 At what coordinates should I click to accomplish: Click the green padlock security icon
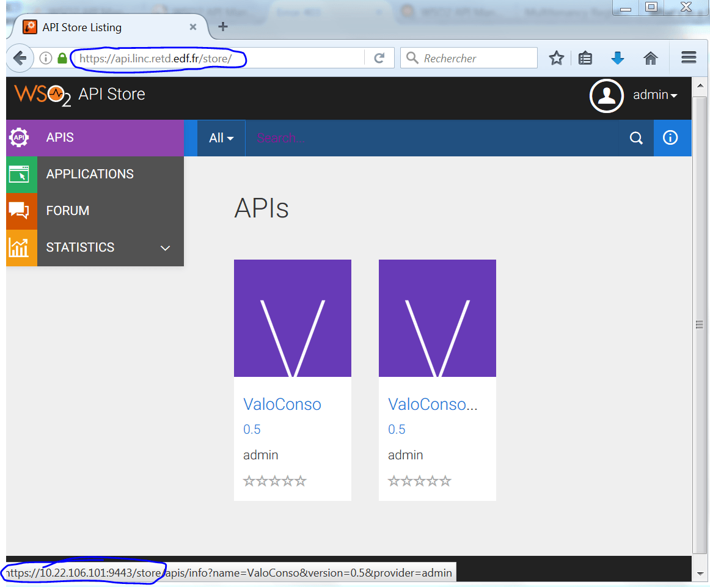(x=62, y=58)
